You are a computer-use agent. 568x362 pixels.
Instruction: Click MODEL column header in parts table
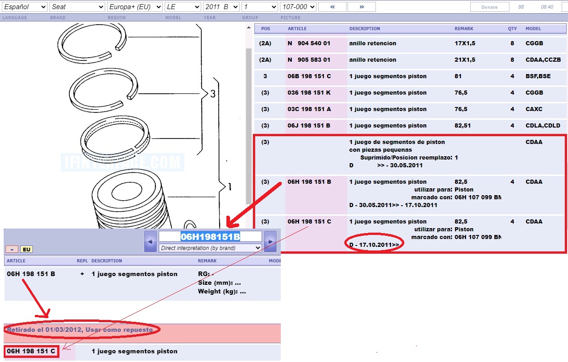533,28
